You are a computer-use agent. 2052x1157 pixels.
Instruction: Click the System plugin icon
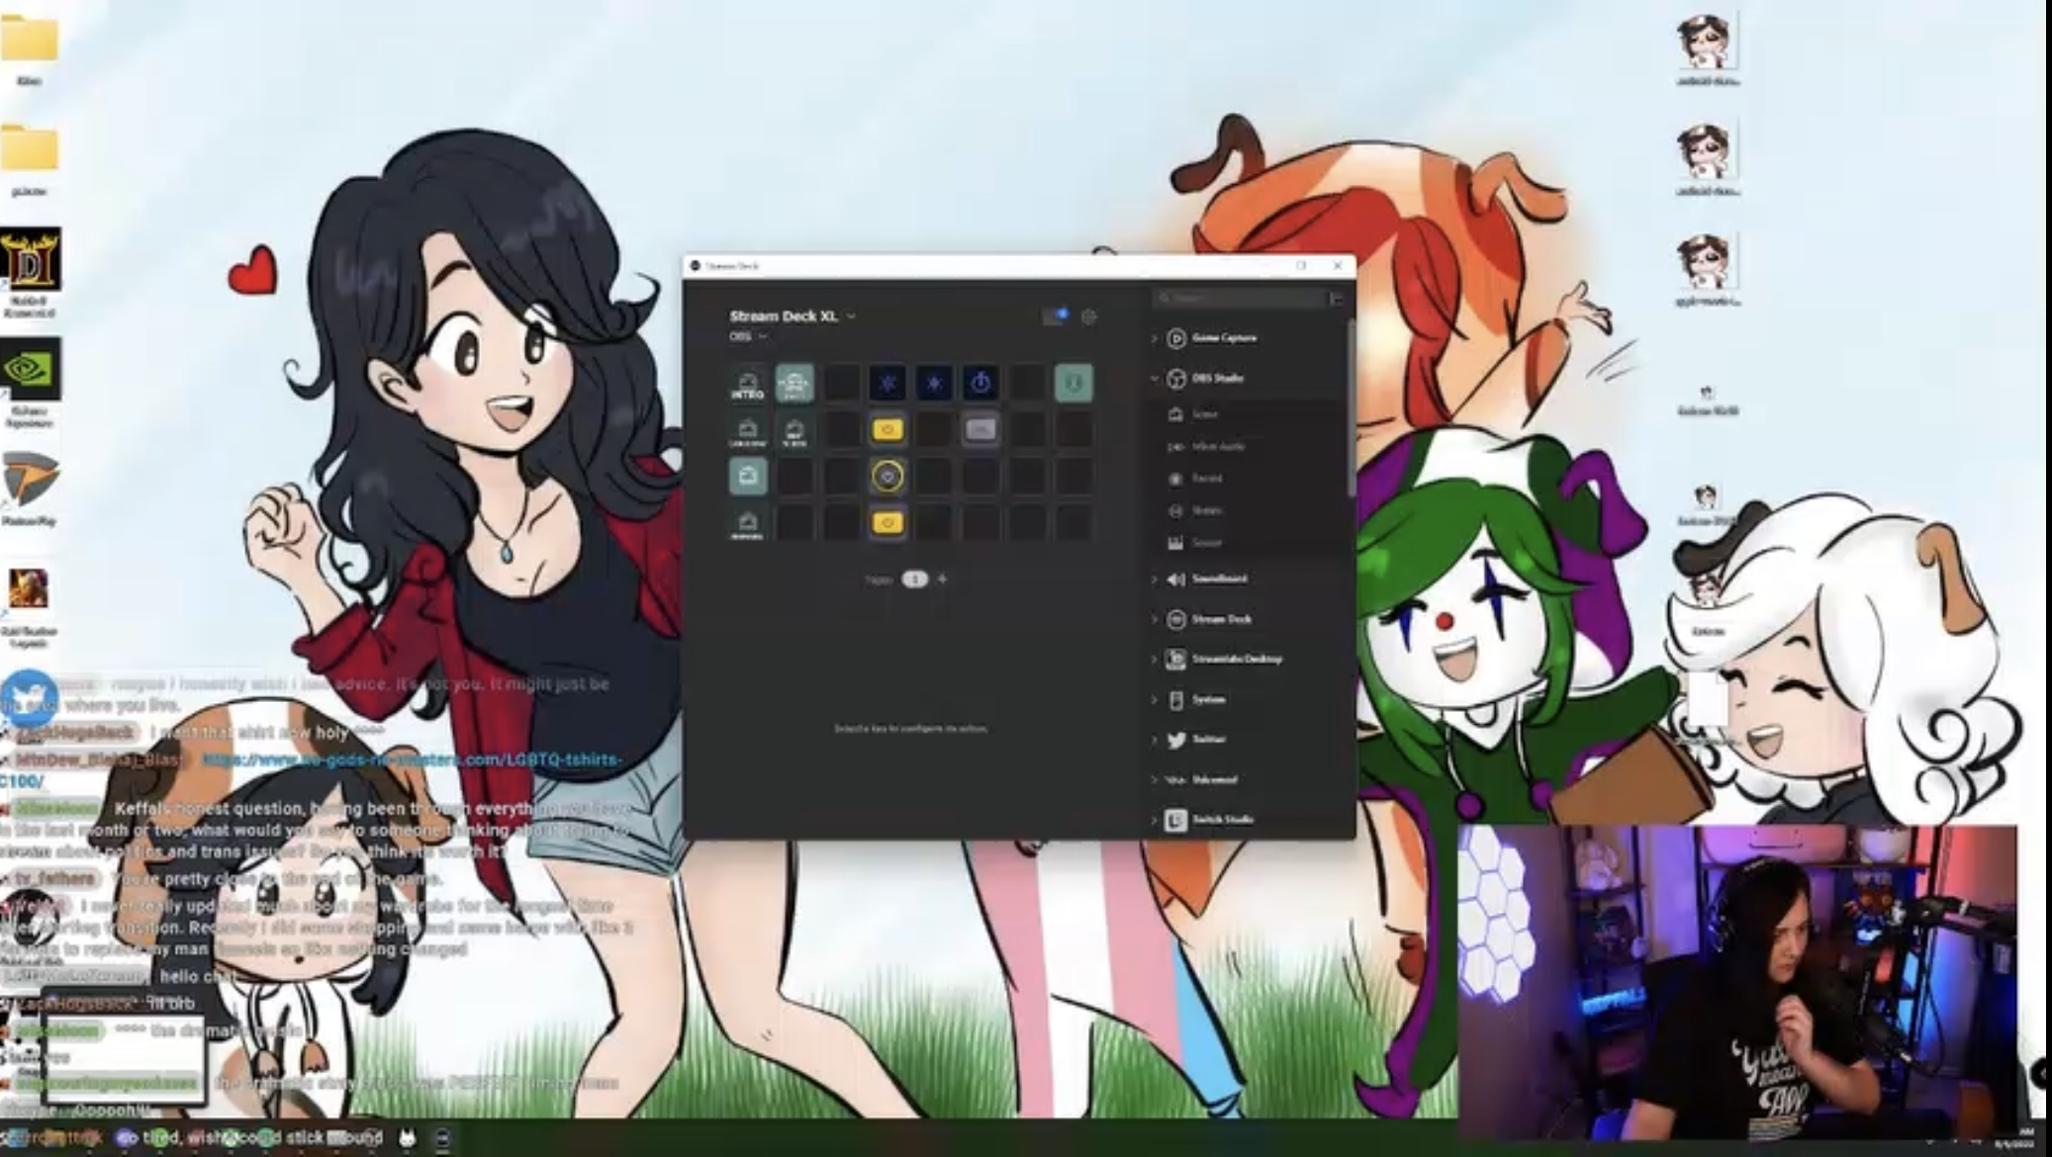(1175, 700)
